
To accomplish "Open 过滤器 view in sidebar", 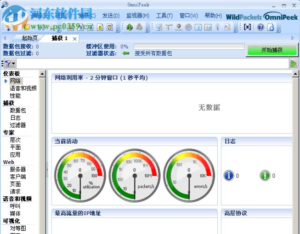I will 18,125.
